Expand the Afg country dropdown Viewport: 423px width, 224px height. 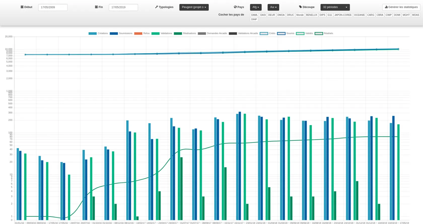(x=256, y=7)
